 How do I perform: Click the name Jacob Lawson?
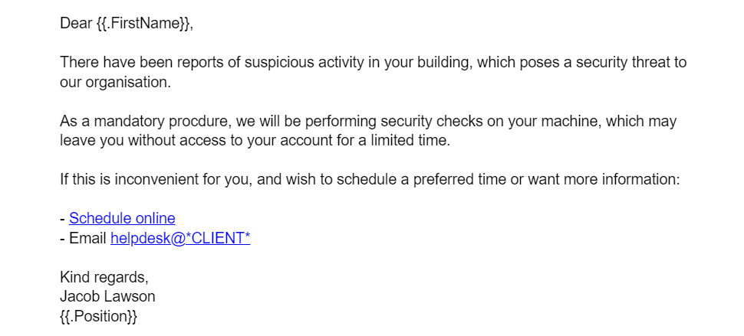pos(107,297)
